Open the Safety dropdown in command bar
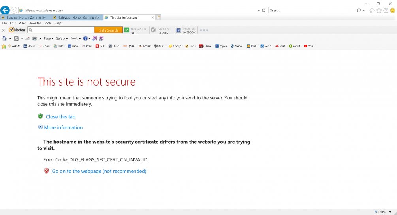Screen dimensions: 397x215 pyautogui.click(x=62, y=39)
